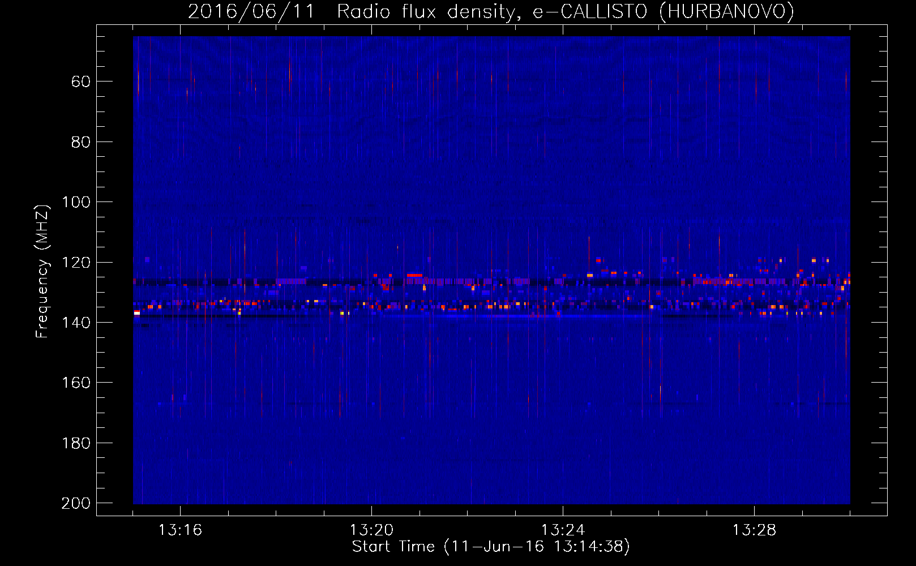Viewport: 916px width, 566px height.
Task: Click the 60 frequency tick label
Action: point(81,82)
